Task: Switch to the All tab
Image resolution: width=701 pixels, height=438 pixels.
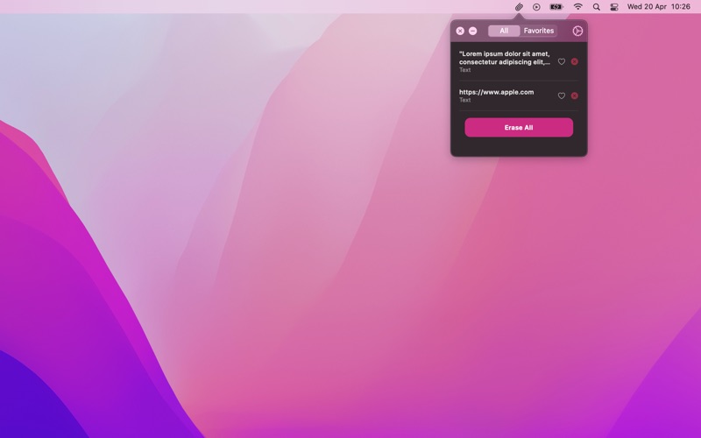Action: [x=504, y=31]
